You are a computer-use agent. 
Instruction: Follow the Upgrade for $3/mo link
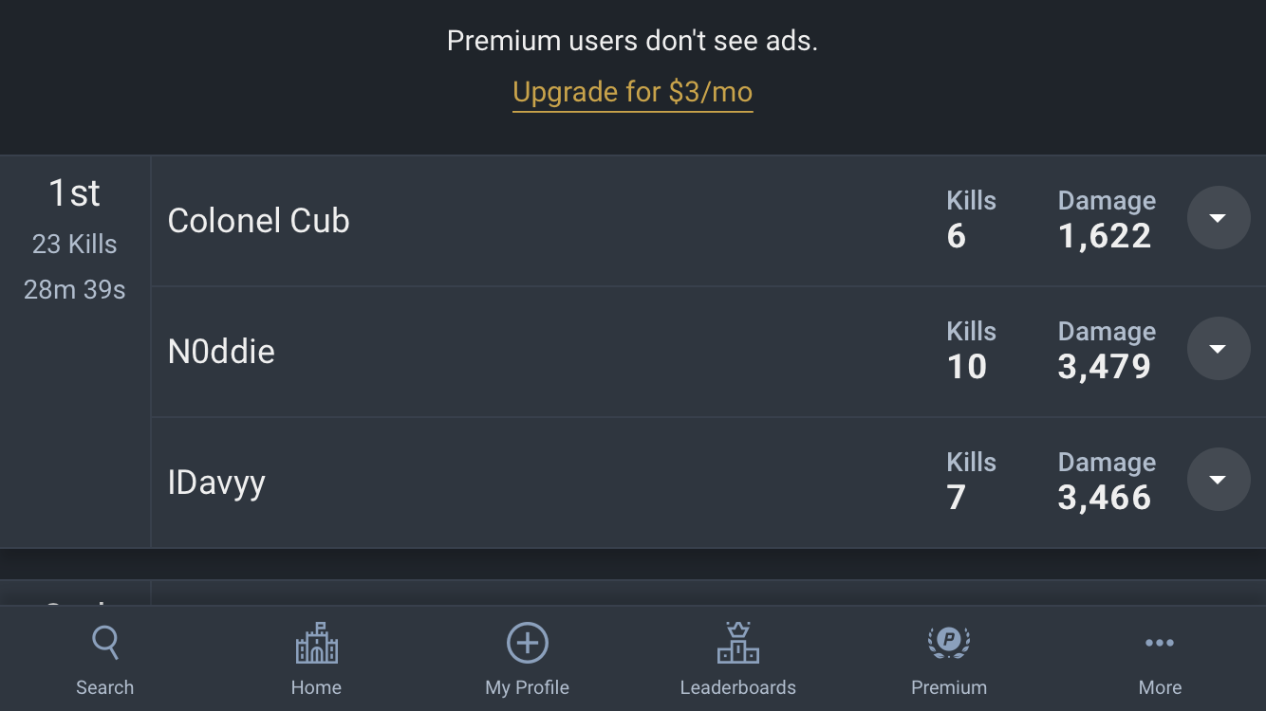[633, 92]
